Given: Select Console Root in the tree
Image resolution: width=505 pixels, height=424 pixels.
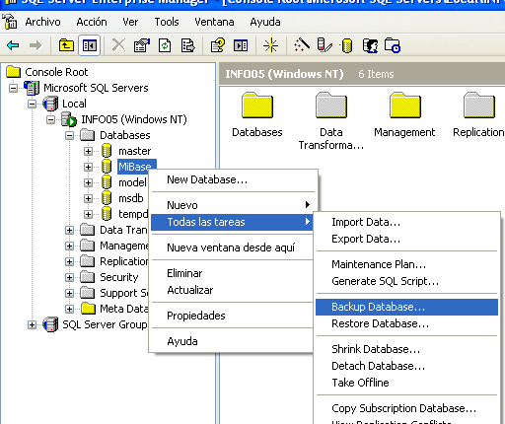Looking at the screenshot, I should [x=56, y=72].
